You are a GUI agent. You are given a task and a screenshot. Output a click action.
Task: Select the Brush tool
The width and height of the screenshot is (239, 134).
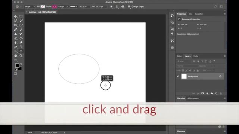[x=21, y=29]
